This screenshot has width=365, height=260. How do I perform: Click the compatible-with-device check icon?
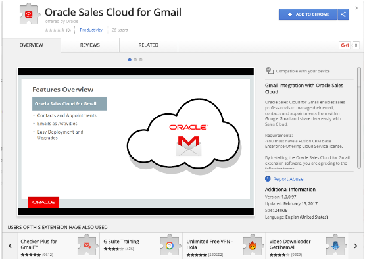[270, 71]
